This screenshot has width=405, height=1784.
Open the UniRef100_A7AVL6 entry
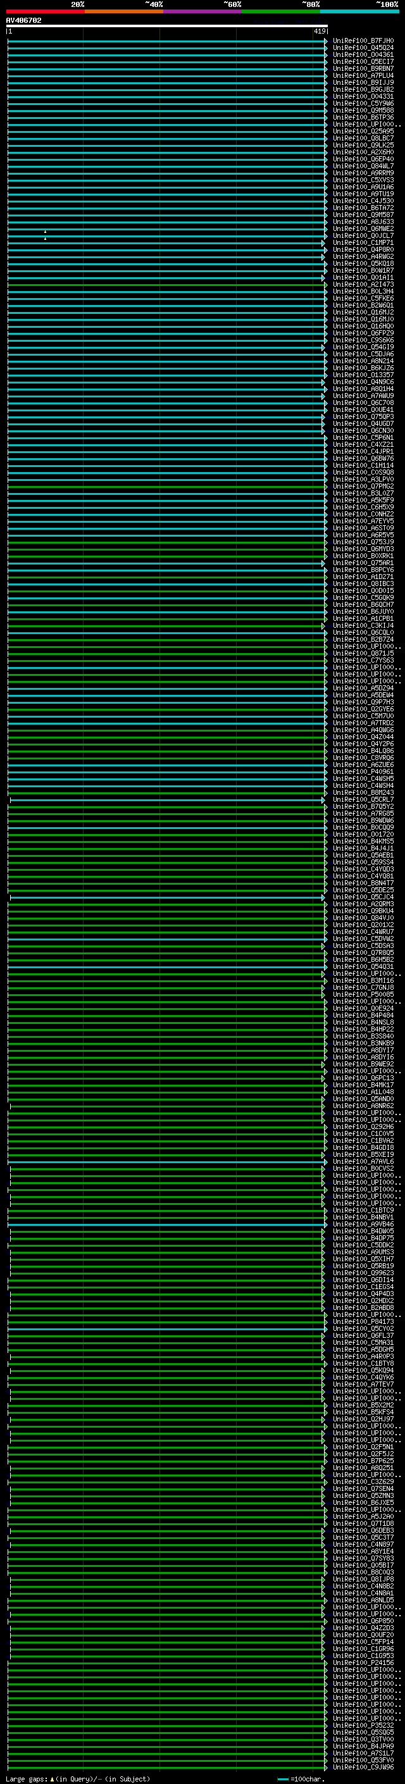click(x=363, y=1162)
